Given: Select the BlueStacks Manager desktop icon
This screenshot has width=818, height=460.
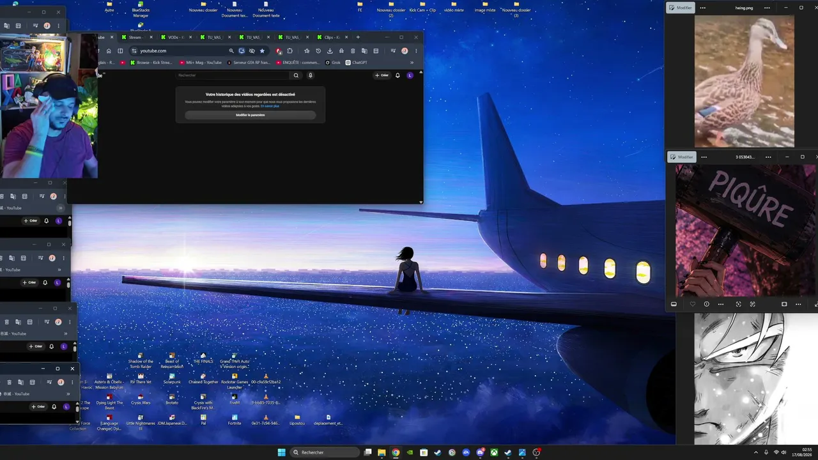Looking at the screenshot, I should pyautogui.click(x=141, y=10).
